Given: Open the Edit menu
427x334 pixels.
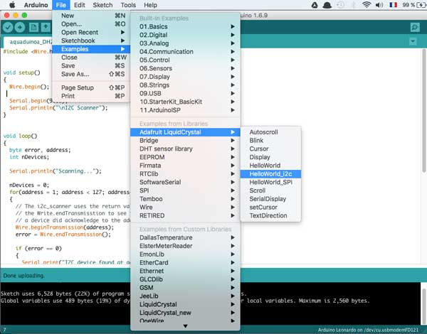Looking at the screenshot, I should (80, 5).
